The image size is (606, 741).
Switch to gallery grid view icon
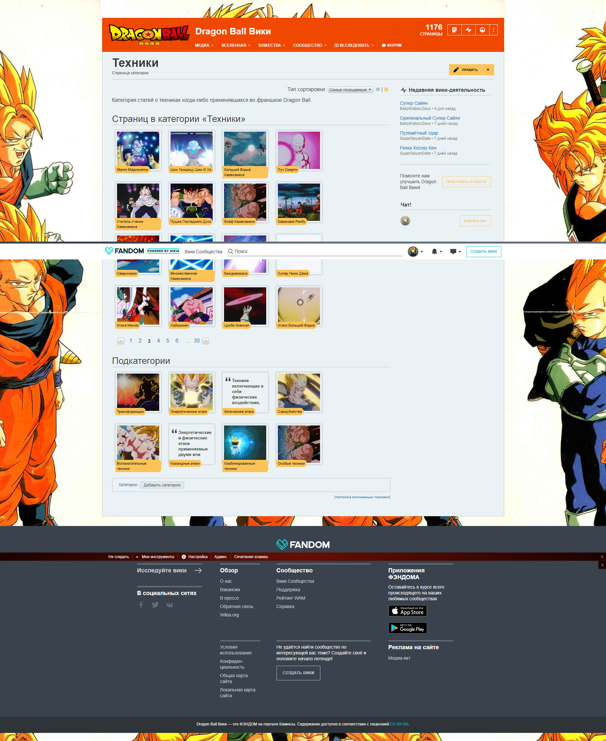tap(386, 90)
